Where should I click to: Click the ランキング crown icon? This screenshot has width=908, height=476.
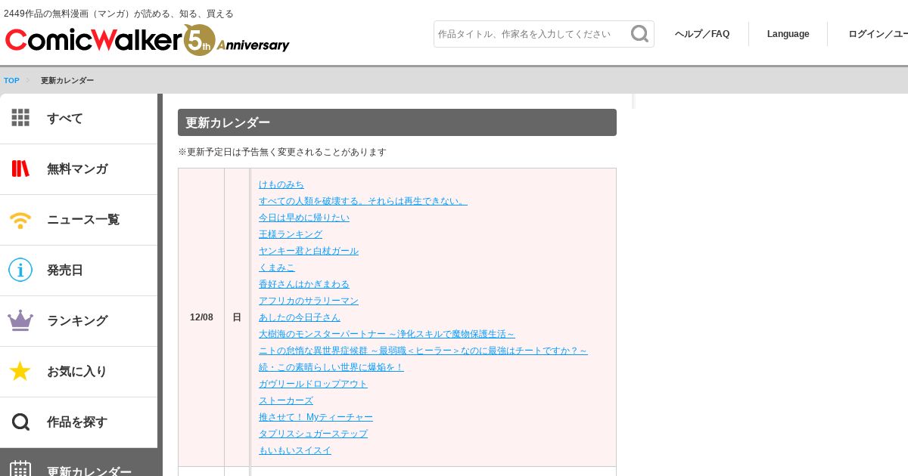point(20,320)
